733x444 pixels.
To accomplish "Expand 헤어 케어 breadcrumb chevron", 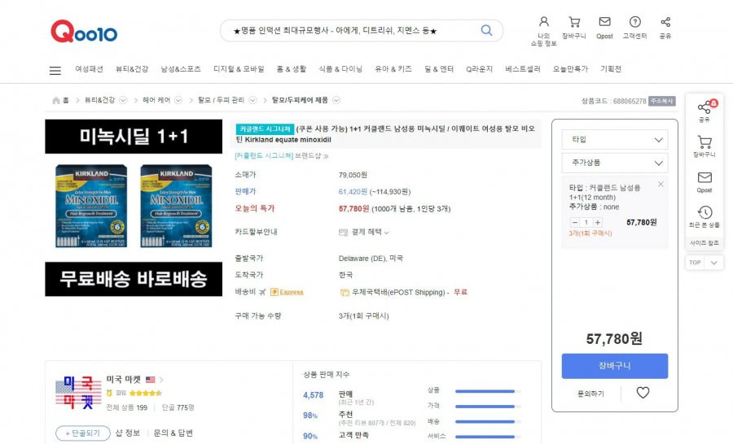I will pyautogui.click(x=178, y=100).
